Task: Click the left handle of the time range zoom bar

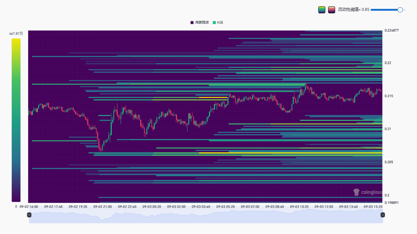Action: pos(29,215)
